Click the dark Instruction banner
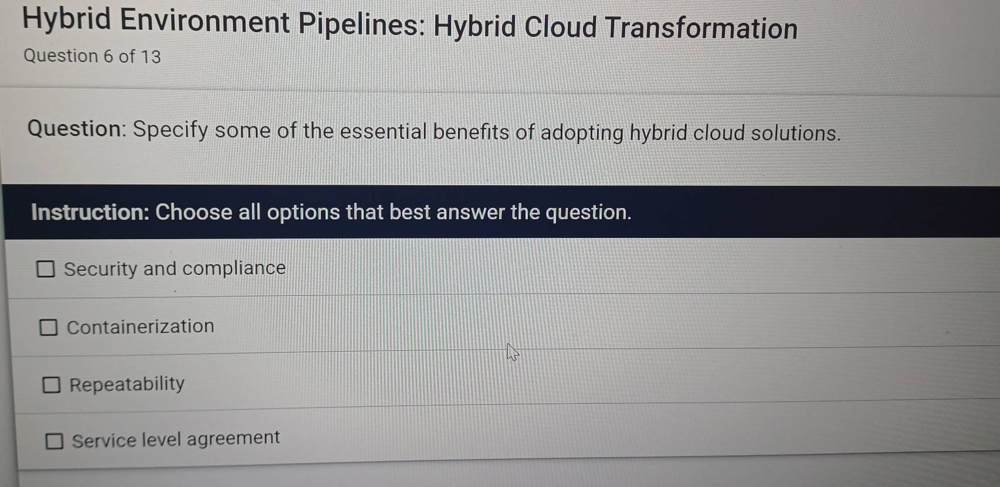The image size is (1000, 487). click(499, 213)
